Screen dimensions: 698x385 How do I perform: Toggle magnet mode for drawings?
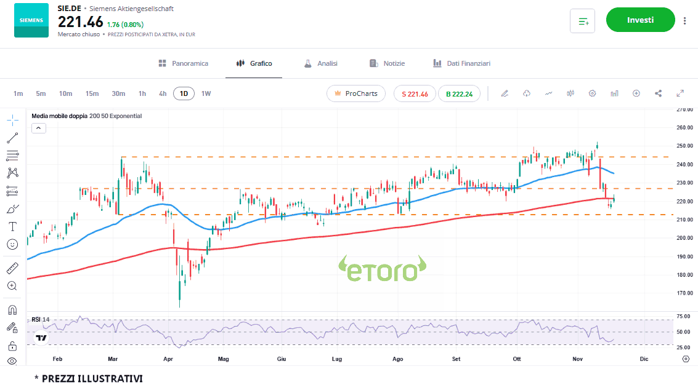click(x=12, y=310)
